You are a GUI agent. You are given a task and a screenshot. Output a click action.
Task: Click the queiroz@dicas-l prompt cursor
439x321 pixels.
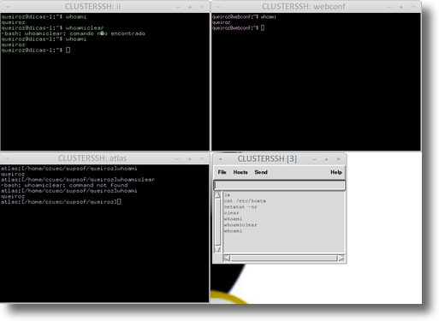tap(68, 50)
